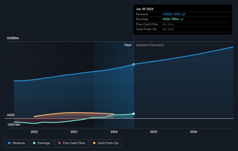Click No data in Cash From Op row
The image size is (238, 151).
(168, 29)
